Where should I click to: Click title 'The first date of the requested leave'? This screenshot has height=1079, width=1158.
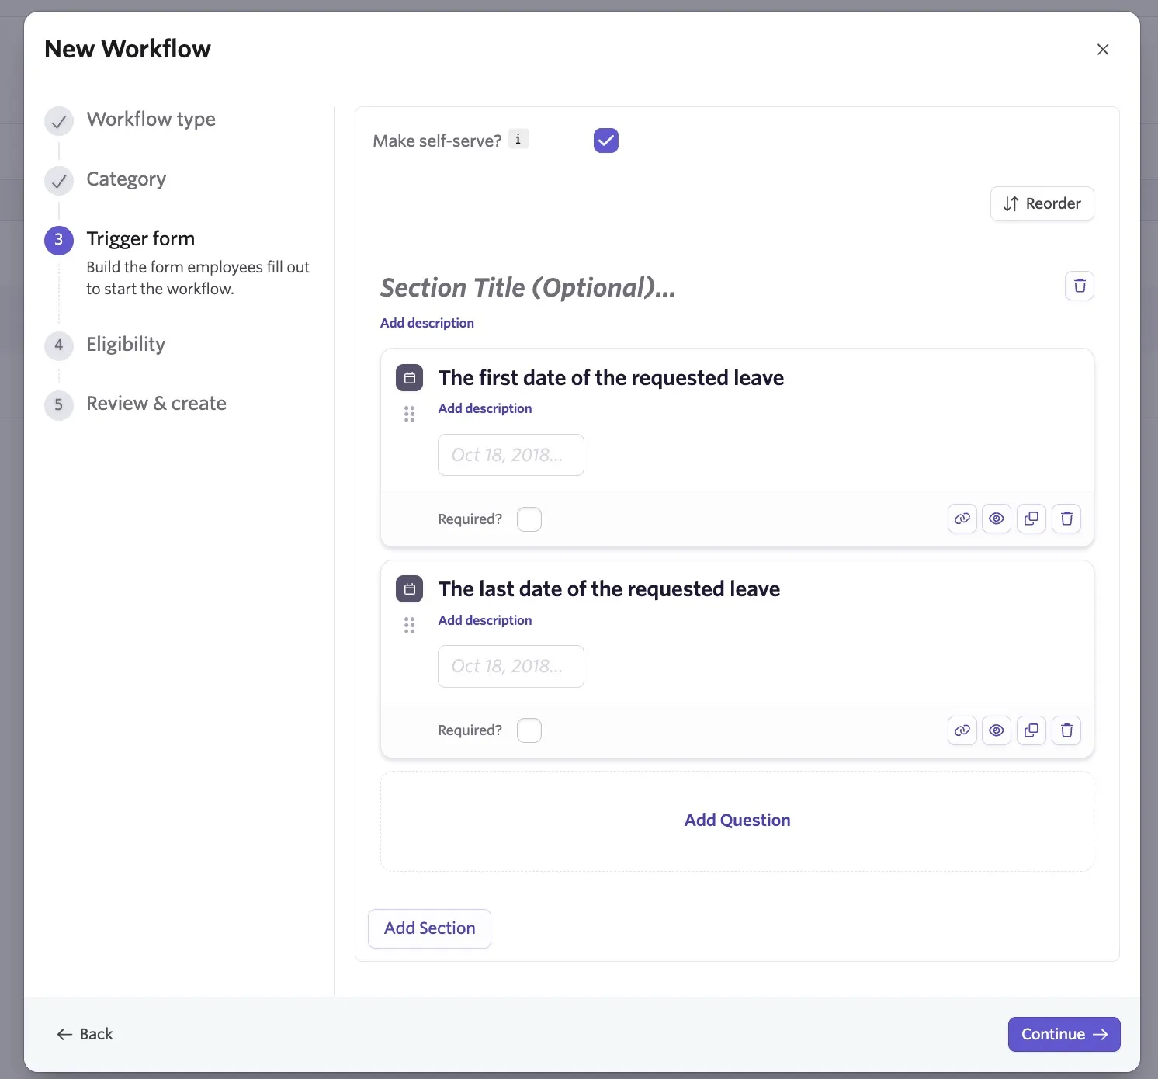pos(611,378)
